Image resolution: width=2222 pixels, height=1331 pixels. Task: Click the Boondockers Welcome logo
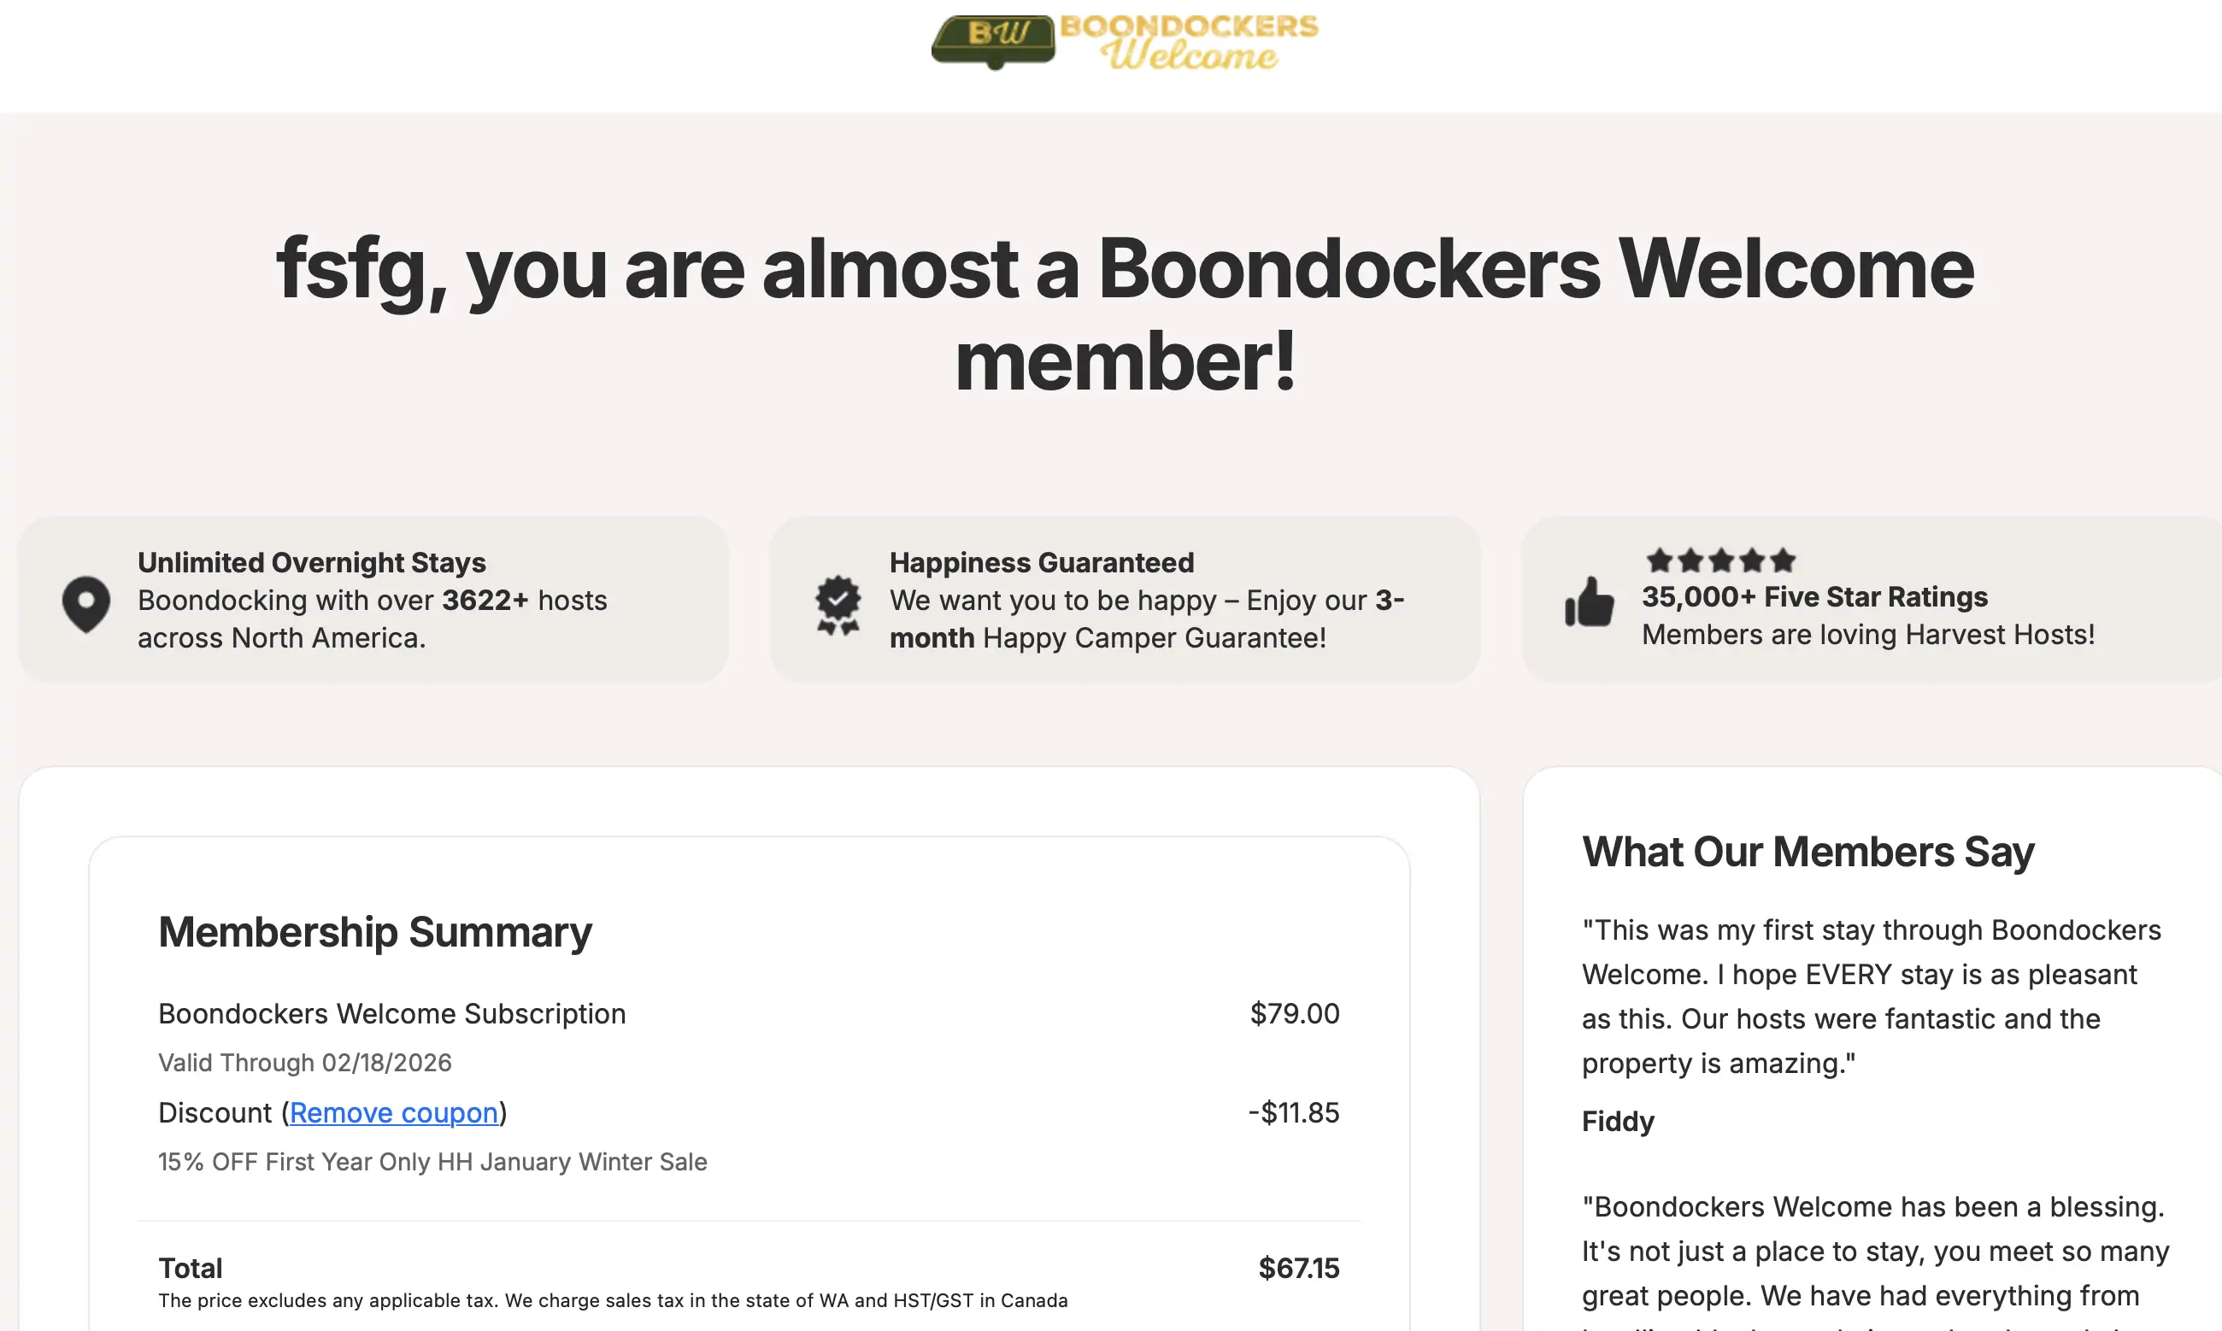(1125, 42)
